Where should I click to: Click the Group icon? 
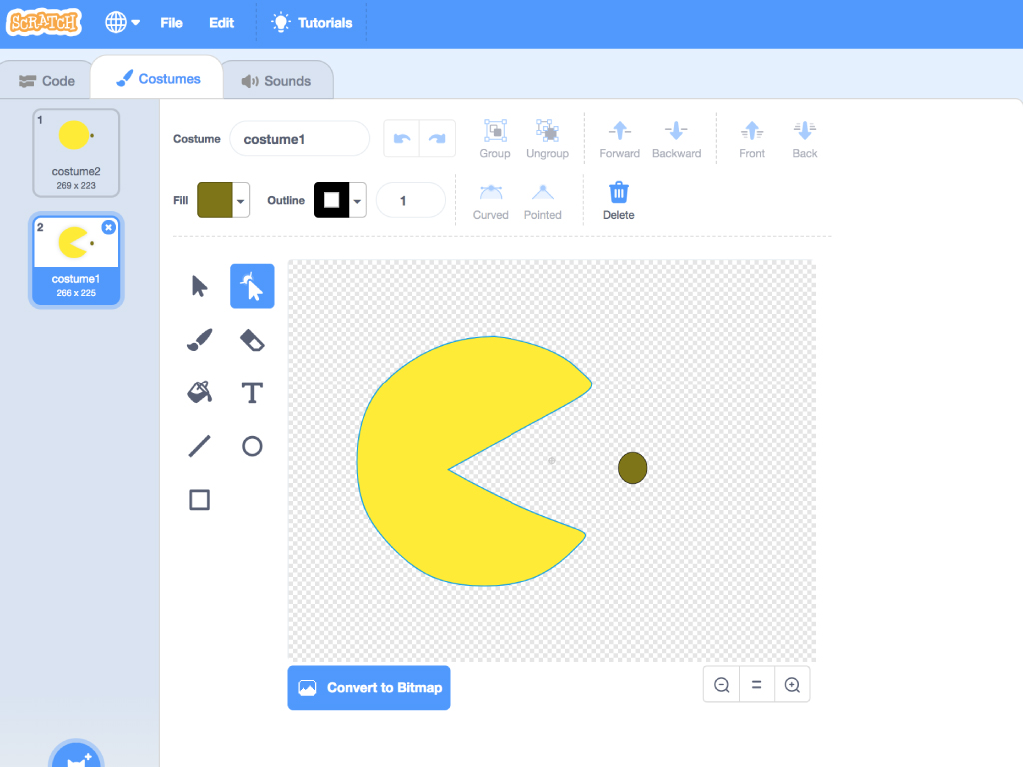tap(495, 139)
